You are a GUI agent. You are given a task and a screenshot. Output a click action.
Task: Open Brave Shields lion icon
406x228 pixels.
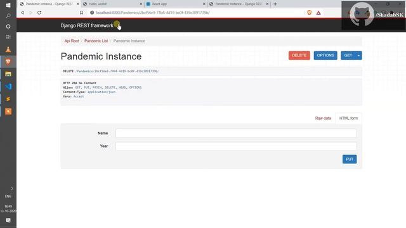(309, 13)
